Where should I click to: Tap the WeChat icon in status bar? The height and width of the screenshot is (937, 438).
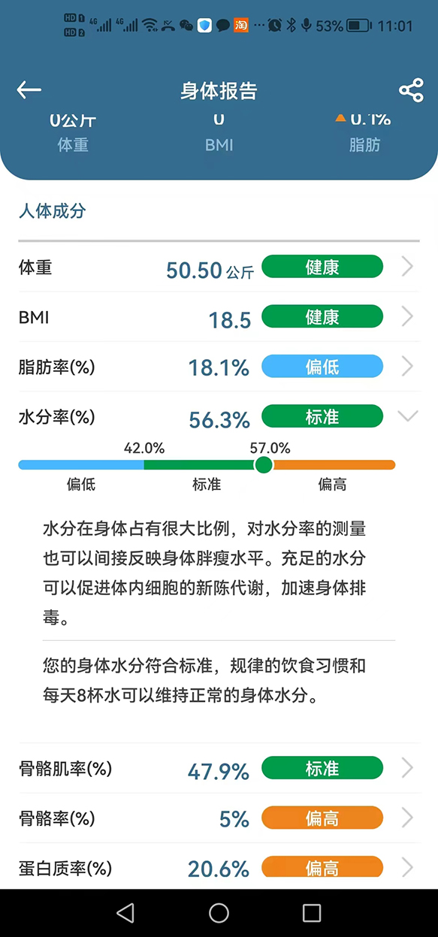click(x=186, y=26)
